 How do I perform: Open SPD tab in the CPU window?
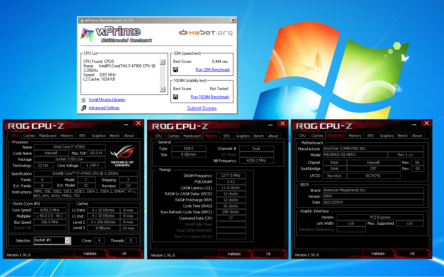[82, 136]
